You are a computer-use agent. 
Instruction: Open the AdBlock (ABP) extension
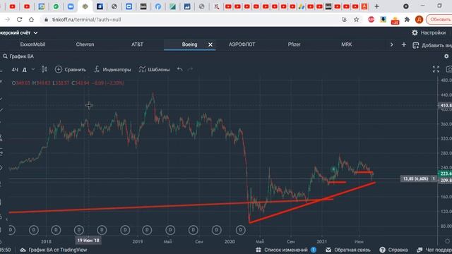371,20
